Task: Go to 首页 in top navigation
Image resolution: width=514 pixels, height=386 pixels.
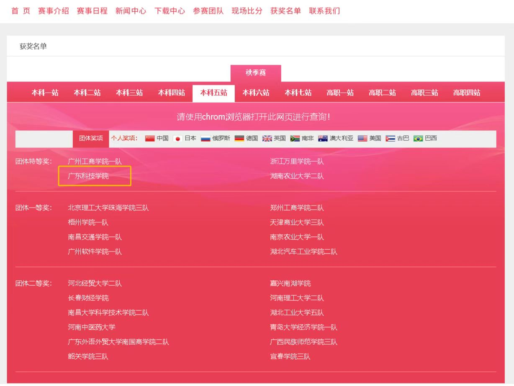Action: [x=21, y=11]
